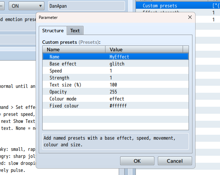This screenshot has width=220, height=175.
Task: Select the Text size (%) row
Action: 116,85
